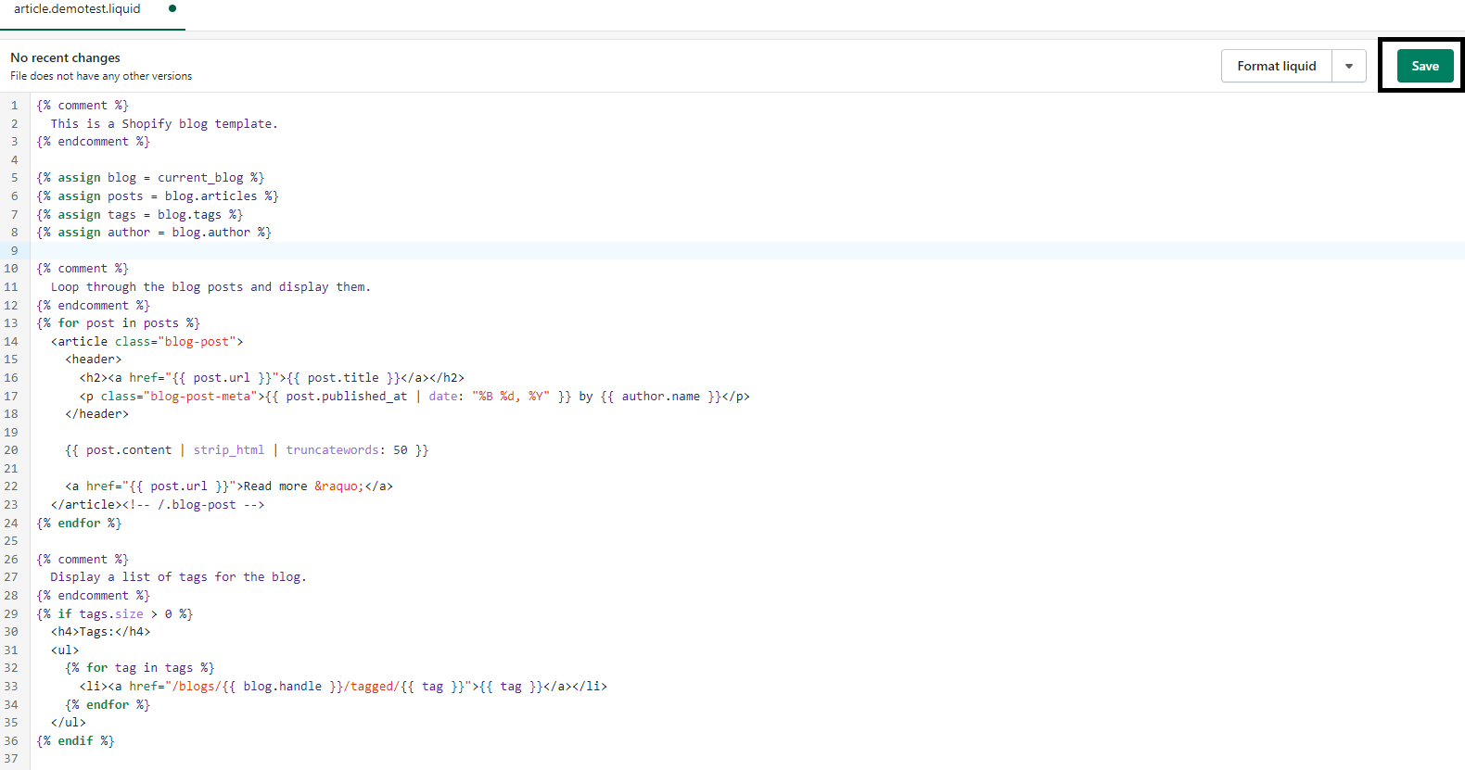
Task: Click line number 1 in the gutter
Action: point(14,106)
